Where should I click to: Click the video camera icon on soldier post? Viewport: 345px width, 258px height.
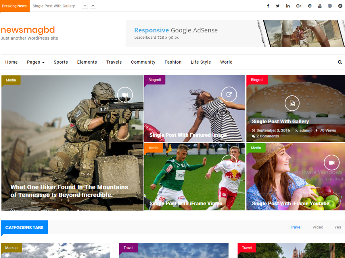(125, 95)
